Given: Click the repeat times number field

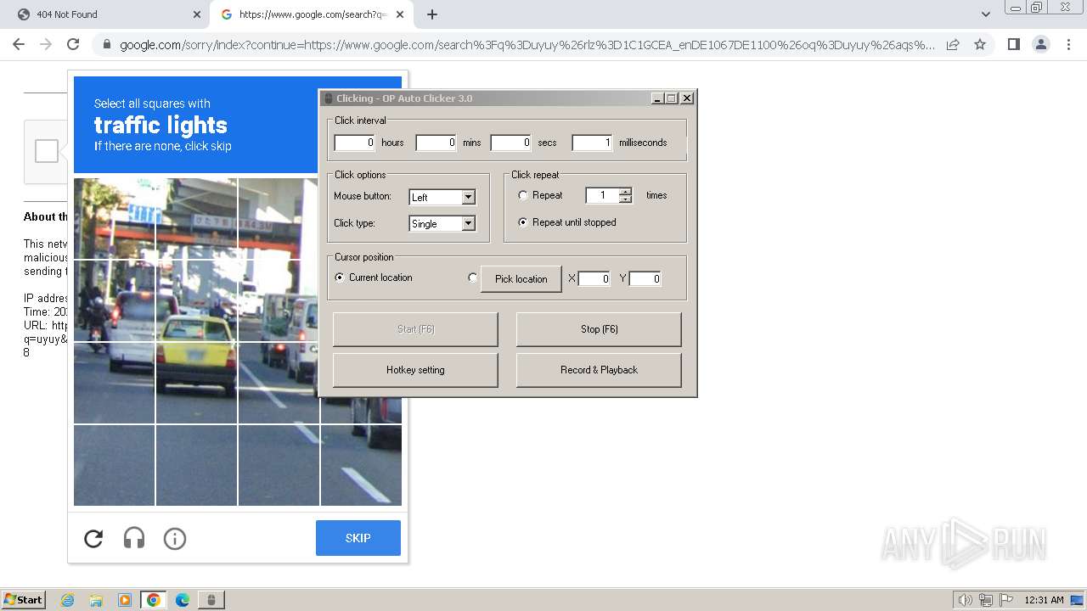Looking at the screenshot, I should [x=602, y=195].
